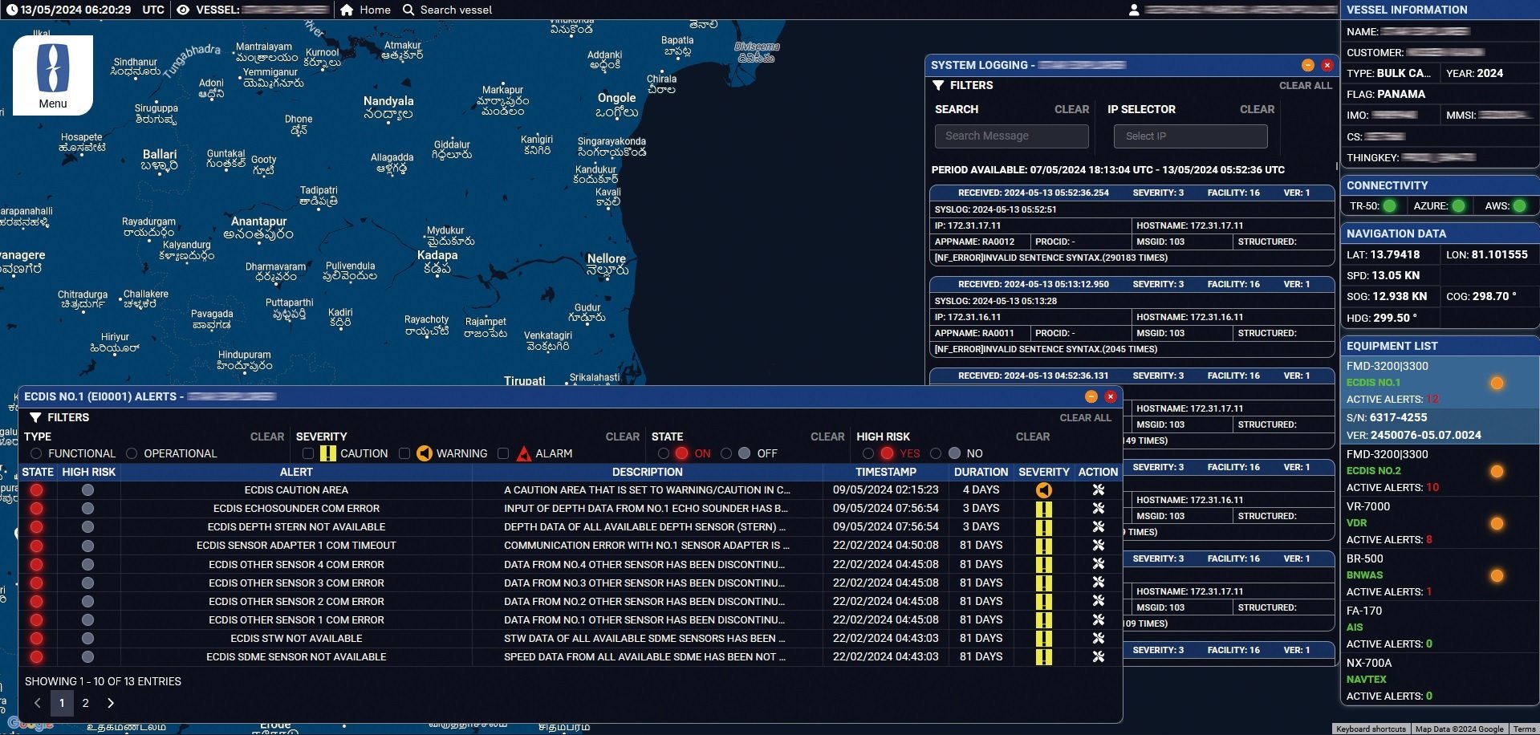Select page 2 of alerts
1540x735 pixels.
pyautogui.click(x=86, y=703)
